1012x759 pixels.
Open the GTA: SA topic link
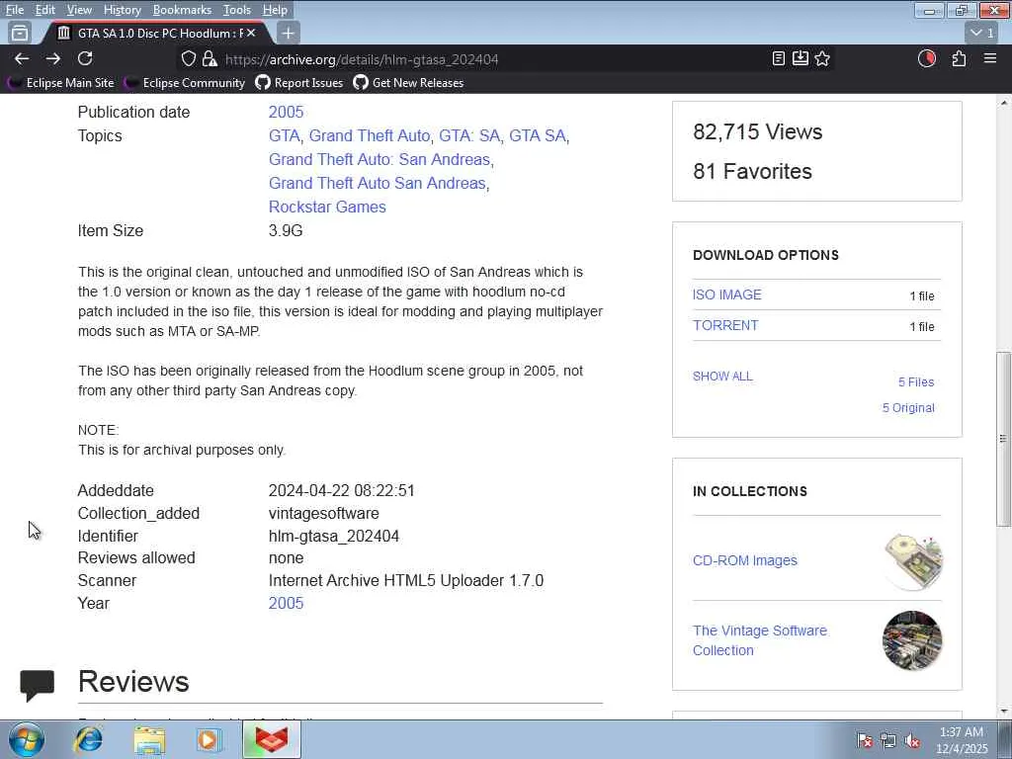point(469,135)
